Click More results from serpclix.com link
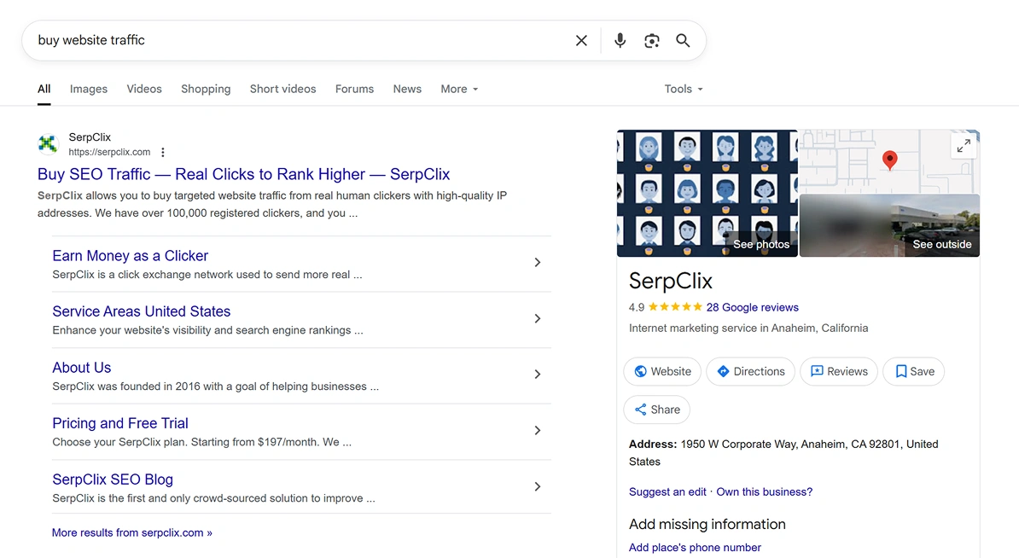Viewport: 1019px width, 558px height. [132, 532]
